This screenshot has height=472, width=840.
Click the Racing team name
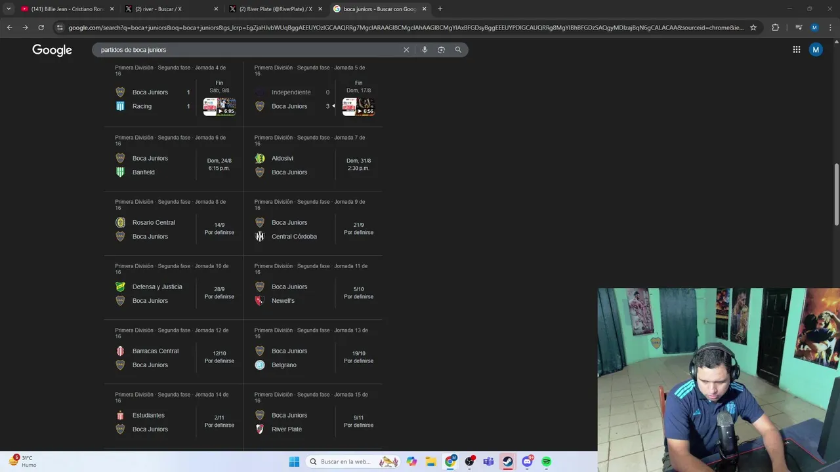142,106
